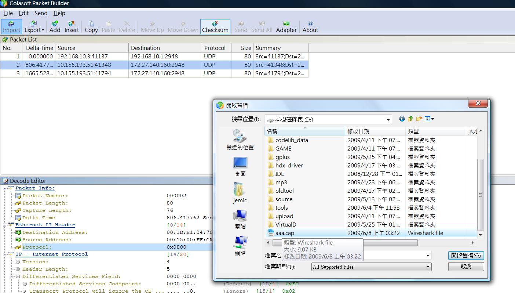Click the About icon
Image resolution: width=515 pixels, height=293 pixels.
310,26
